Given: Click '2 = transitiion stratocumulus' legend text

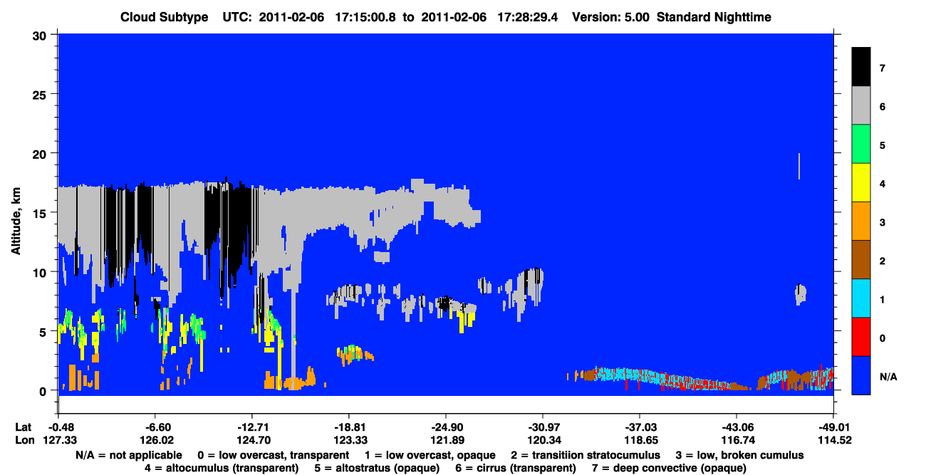Looking at the screenshot, I should pyautogui.click(x=586, y=455).
